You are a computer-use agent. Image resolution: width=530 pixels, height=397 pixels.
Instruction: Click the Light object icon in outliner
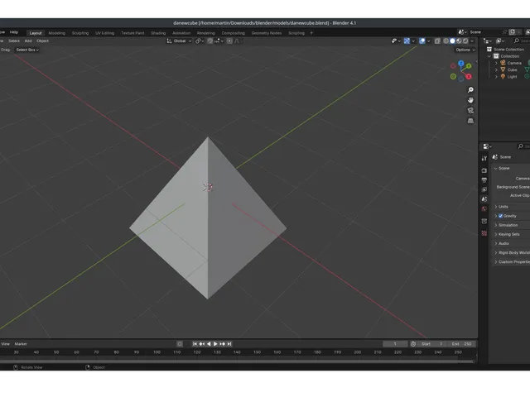pyautogui.click(x=503, y=77)
